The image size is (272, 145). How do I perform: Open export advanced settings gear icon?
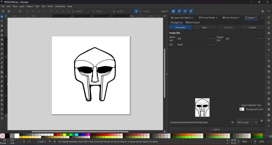pos(262,121)
